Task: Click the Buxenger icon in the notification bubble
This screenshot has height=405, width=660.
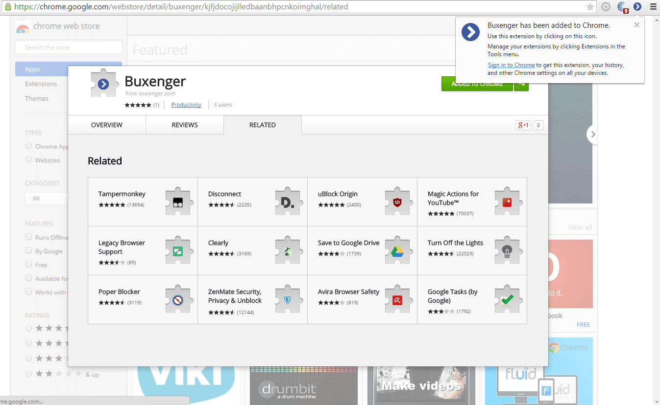Action: (x=470, y=32)
